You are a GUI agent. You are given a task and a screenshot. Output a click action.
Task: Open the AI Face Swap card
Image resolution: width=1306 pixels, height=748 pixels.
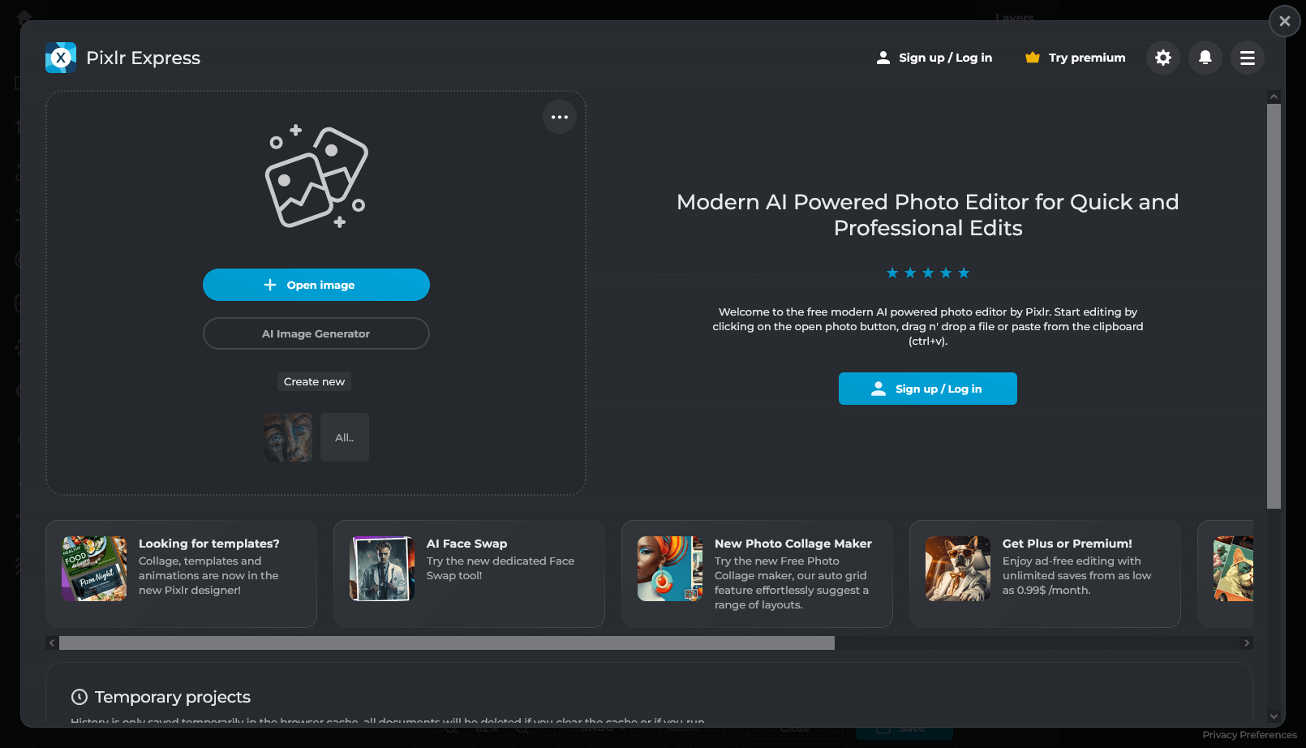tap(469, 574)
